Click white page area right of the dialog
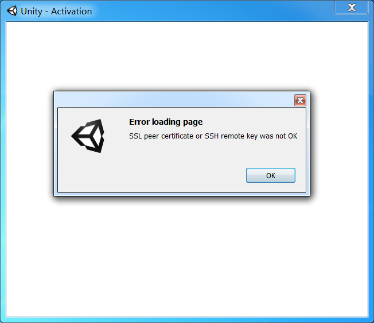374x323 pixels. click(x=339, y=143)
